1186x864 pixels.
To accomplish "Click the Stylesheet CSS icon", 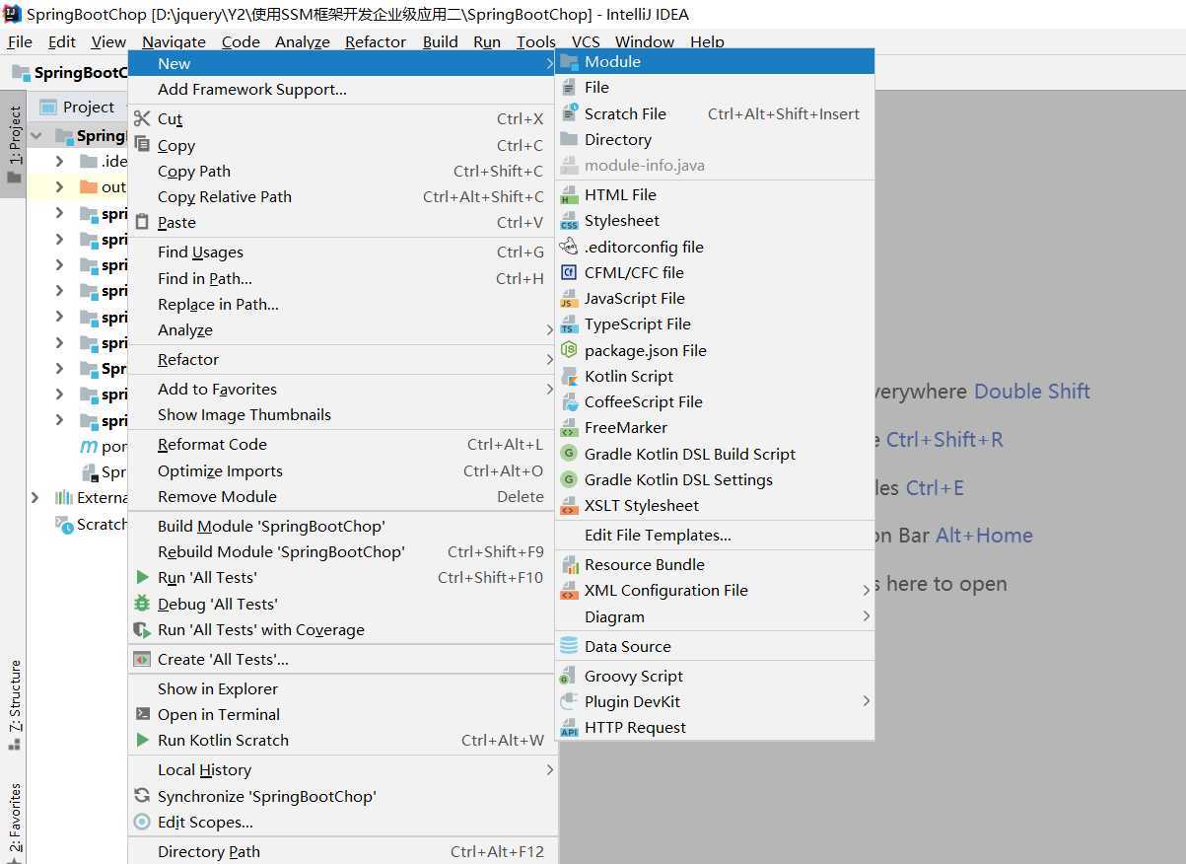I will (x=569, y=221).
